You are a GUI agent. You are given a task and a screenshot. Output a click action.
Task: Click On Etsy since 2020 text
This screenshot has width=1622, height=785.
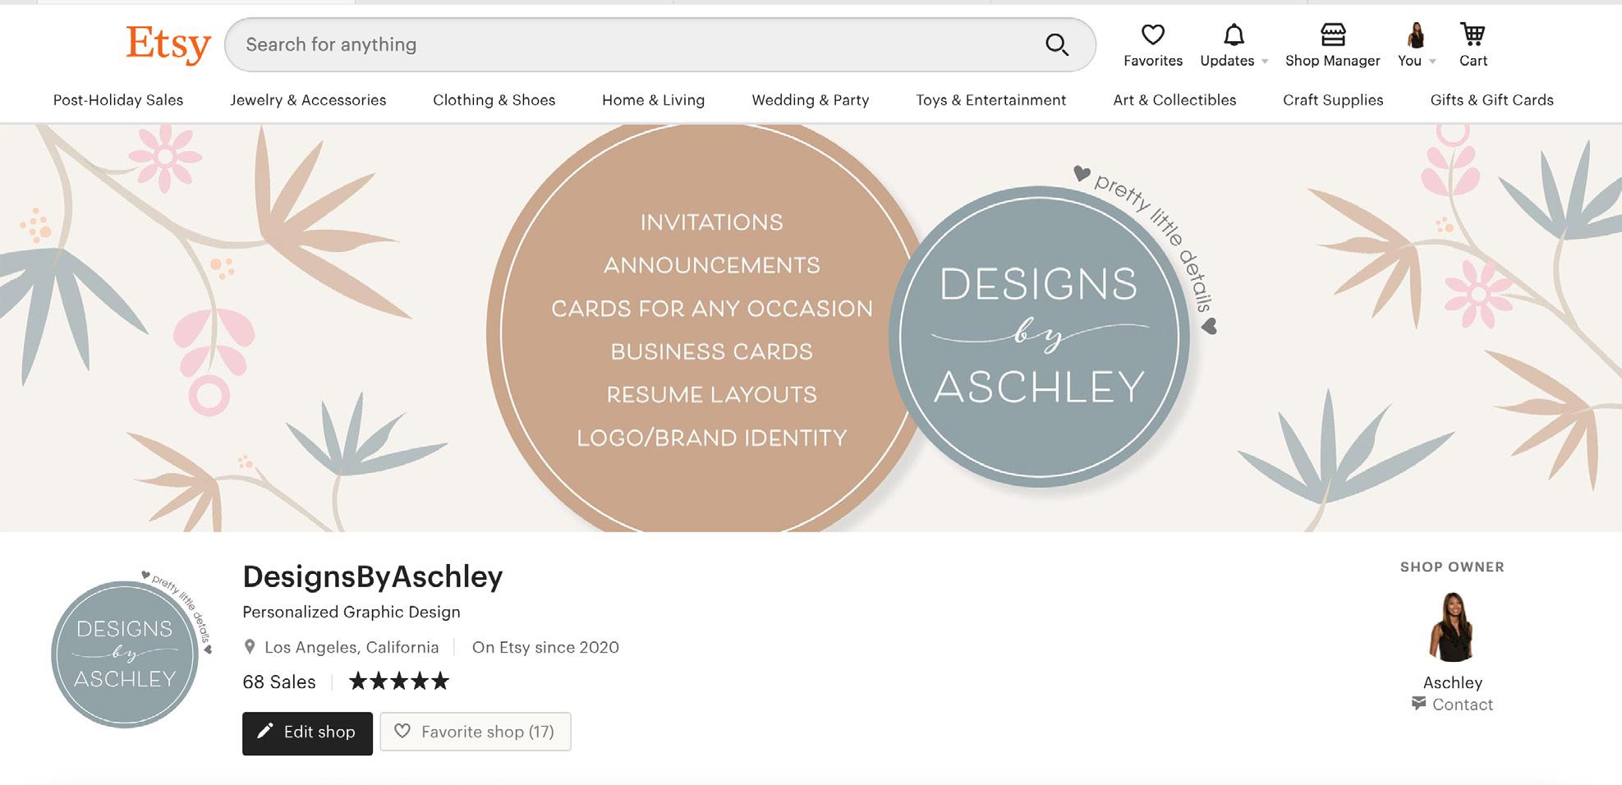point(545,647)
